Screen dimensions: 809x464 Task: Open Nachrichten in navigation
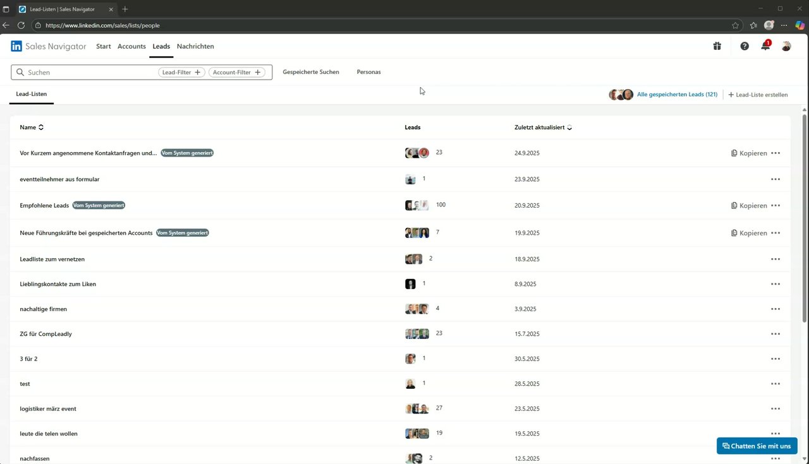coord(195,46)
